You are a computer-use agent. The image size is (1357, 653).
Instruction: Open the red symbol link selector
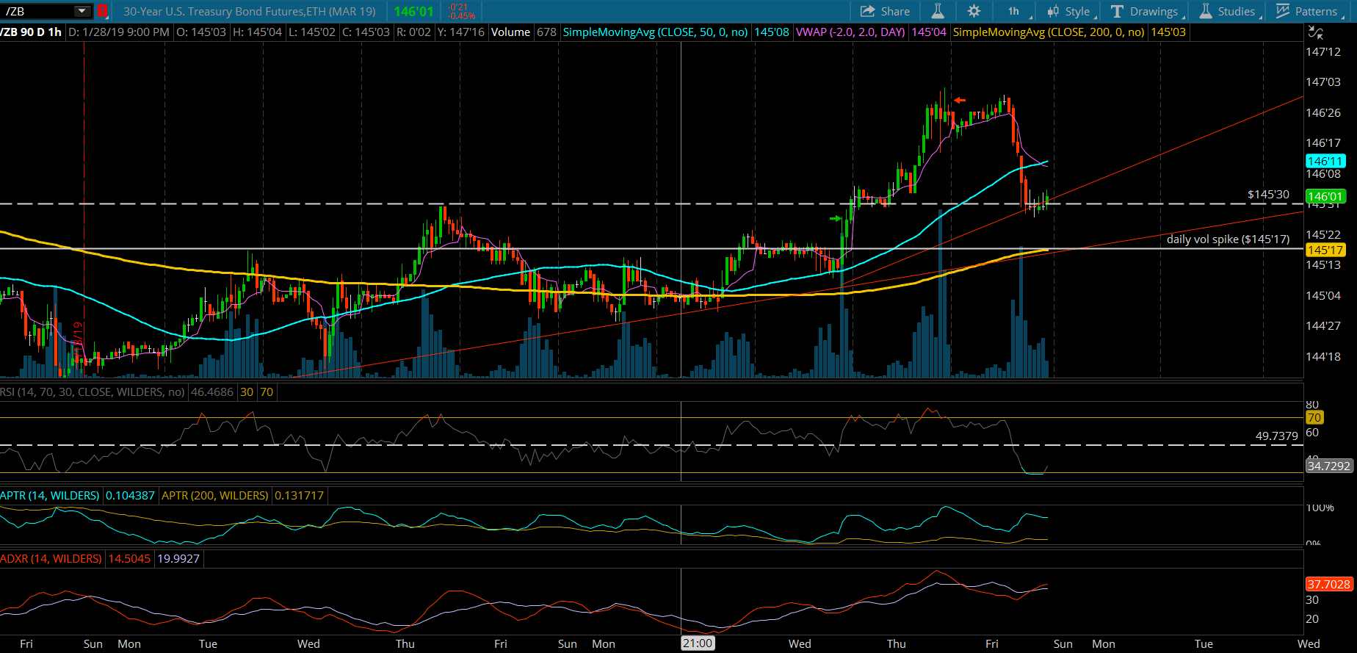tap(102, 11)
